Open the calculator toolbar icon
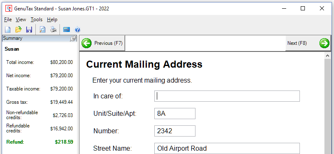The image size is (334, 154). (x=67, y=29)
